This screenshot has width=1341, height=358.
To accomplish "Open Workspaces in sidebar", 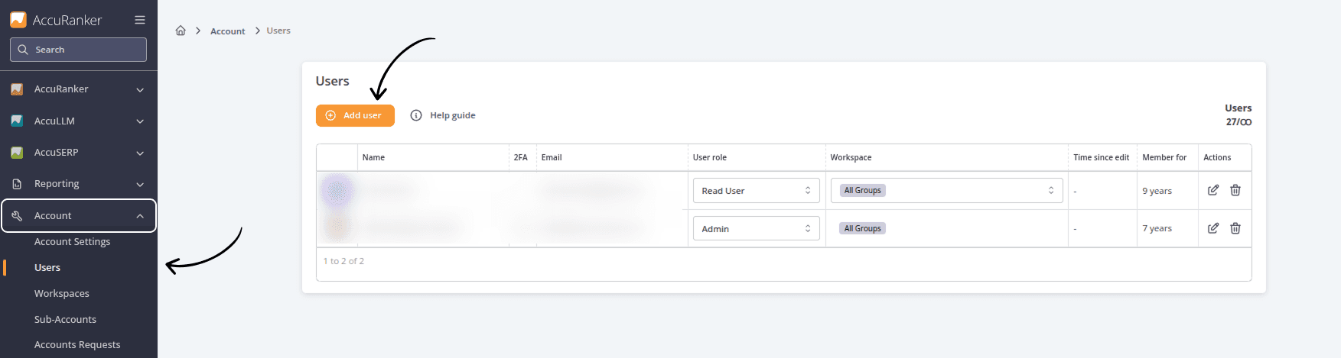I will click(x=61, y=293).
